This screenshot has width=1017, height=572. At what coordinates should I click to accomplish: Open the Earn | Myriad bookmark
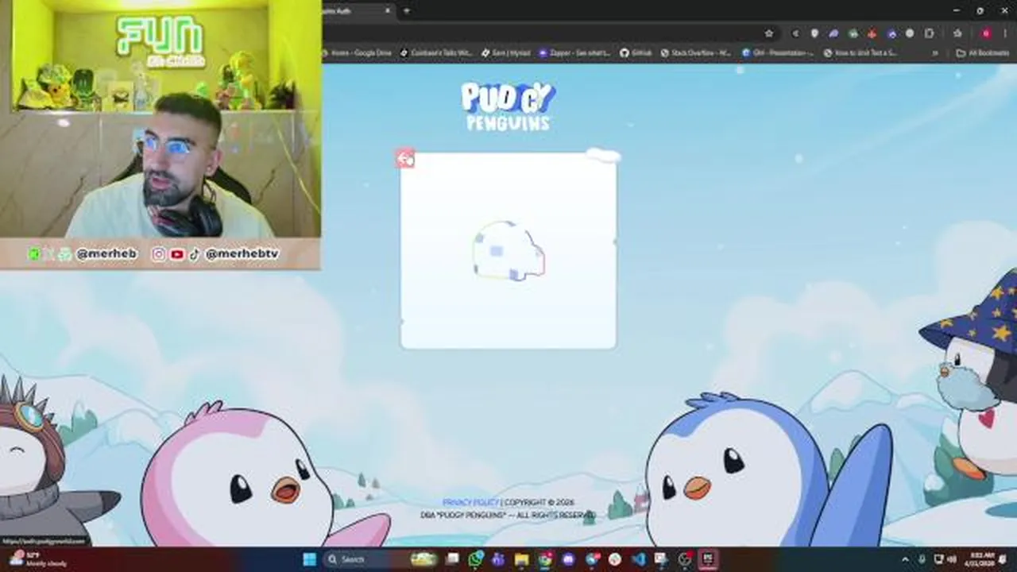(x=505, y=53)
